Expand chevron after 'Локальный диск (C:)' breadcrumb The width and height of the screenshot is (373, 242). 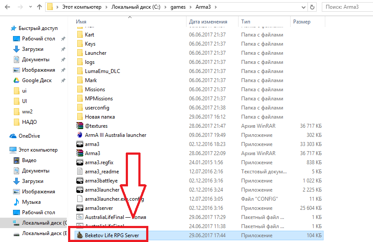click(x=165, y=7)
